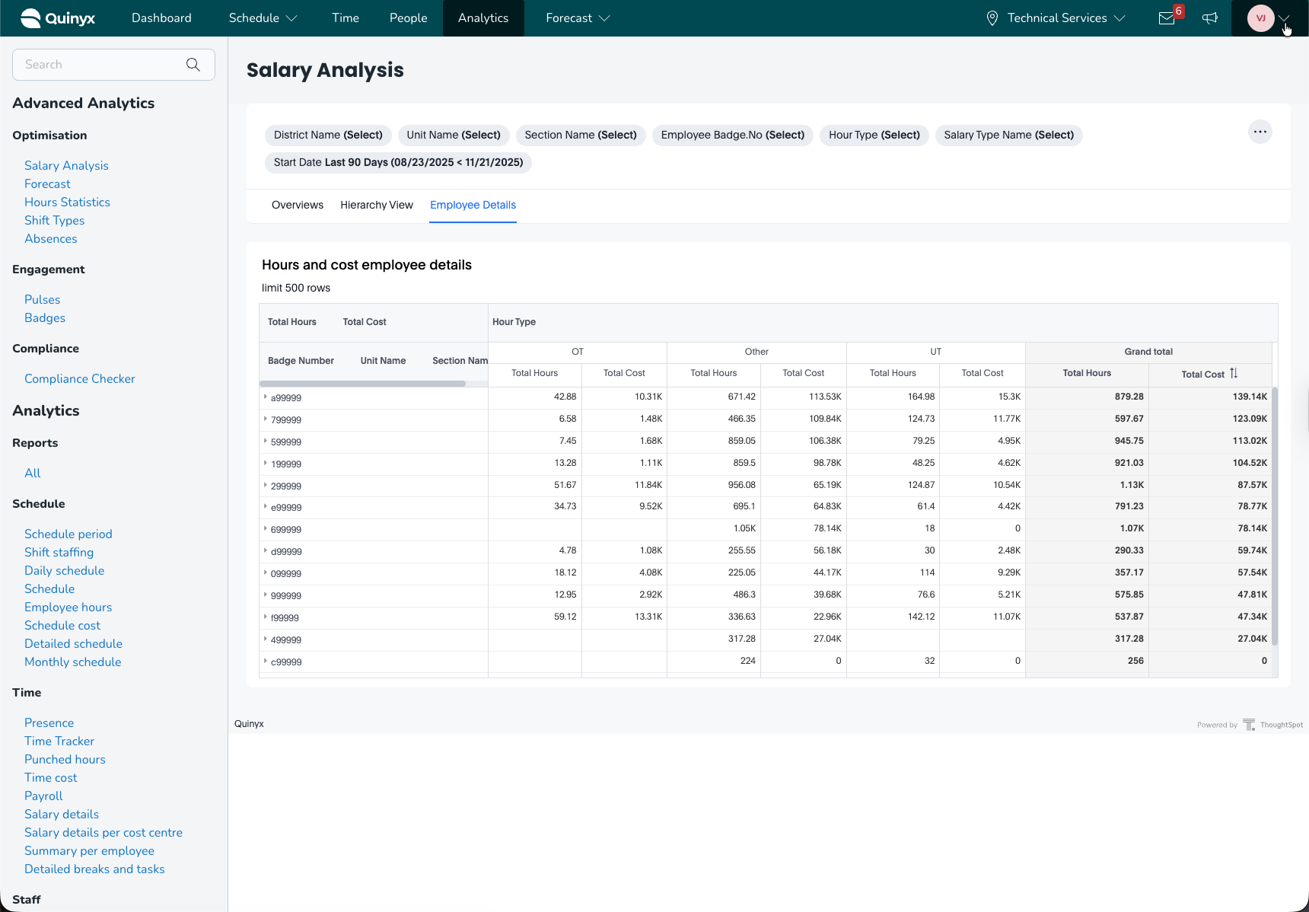The image size is (1309, 912).
Task: Open the Hours Statistics link
Action: click(x=67, y=202)
